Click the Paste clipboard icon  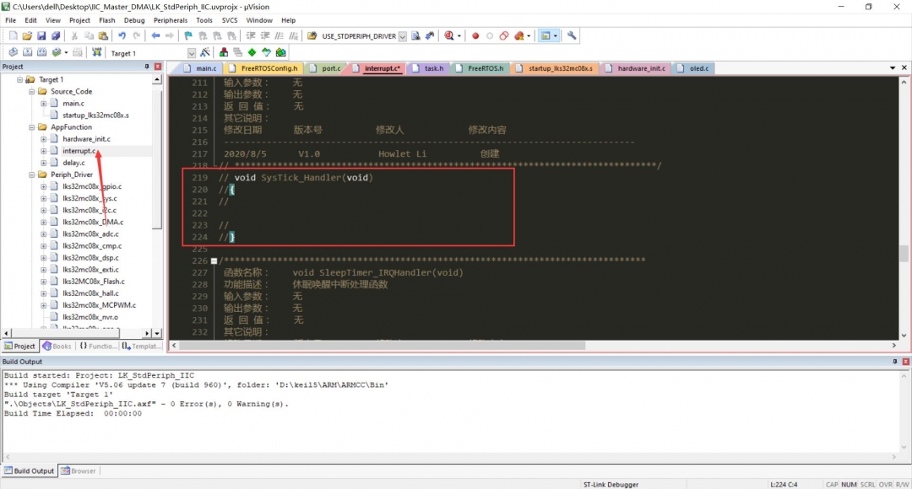103,36
